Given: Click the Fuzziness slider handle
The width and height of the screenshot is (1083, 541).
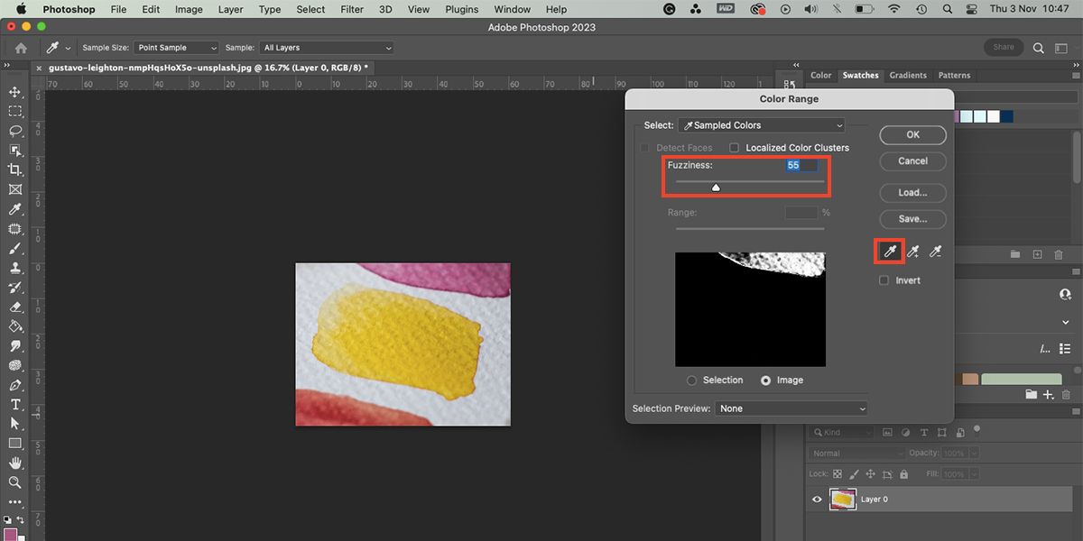Looking at the screenshot, I should tap(716, 188).
